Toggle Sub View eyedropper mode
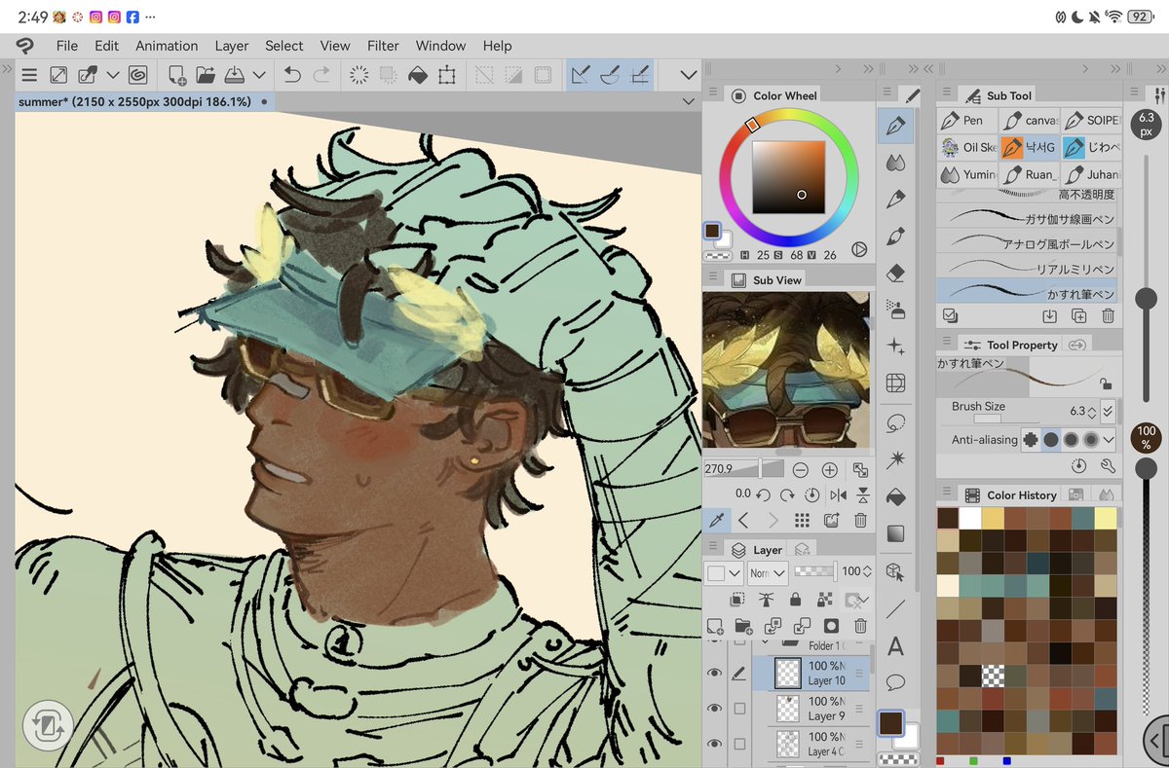The height and width of the screenshot is (768, 1169). 714,520
